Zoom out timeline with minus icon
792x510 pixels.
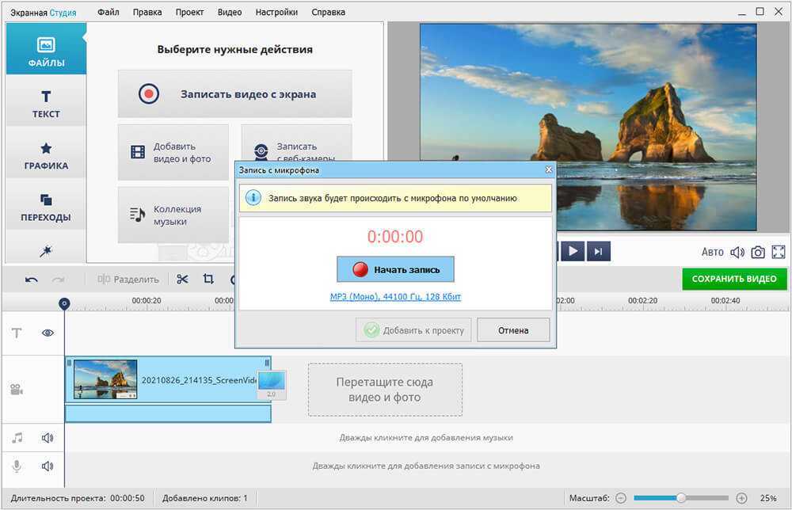pyautogui.click(x=621, y=498)
